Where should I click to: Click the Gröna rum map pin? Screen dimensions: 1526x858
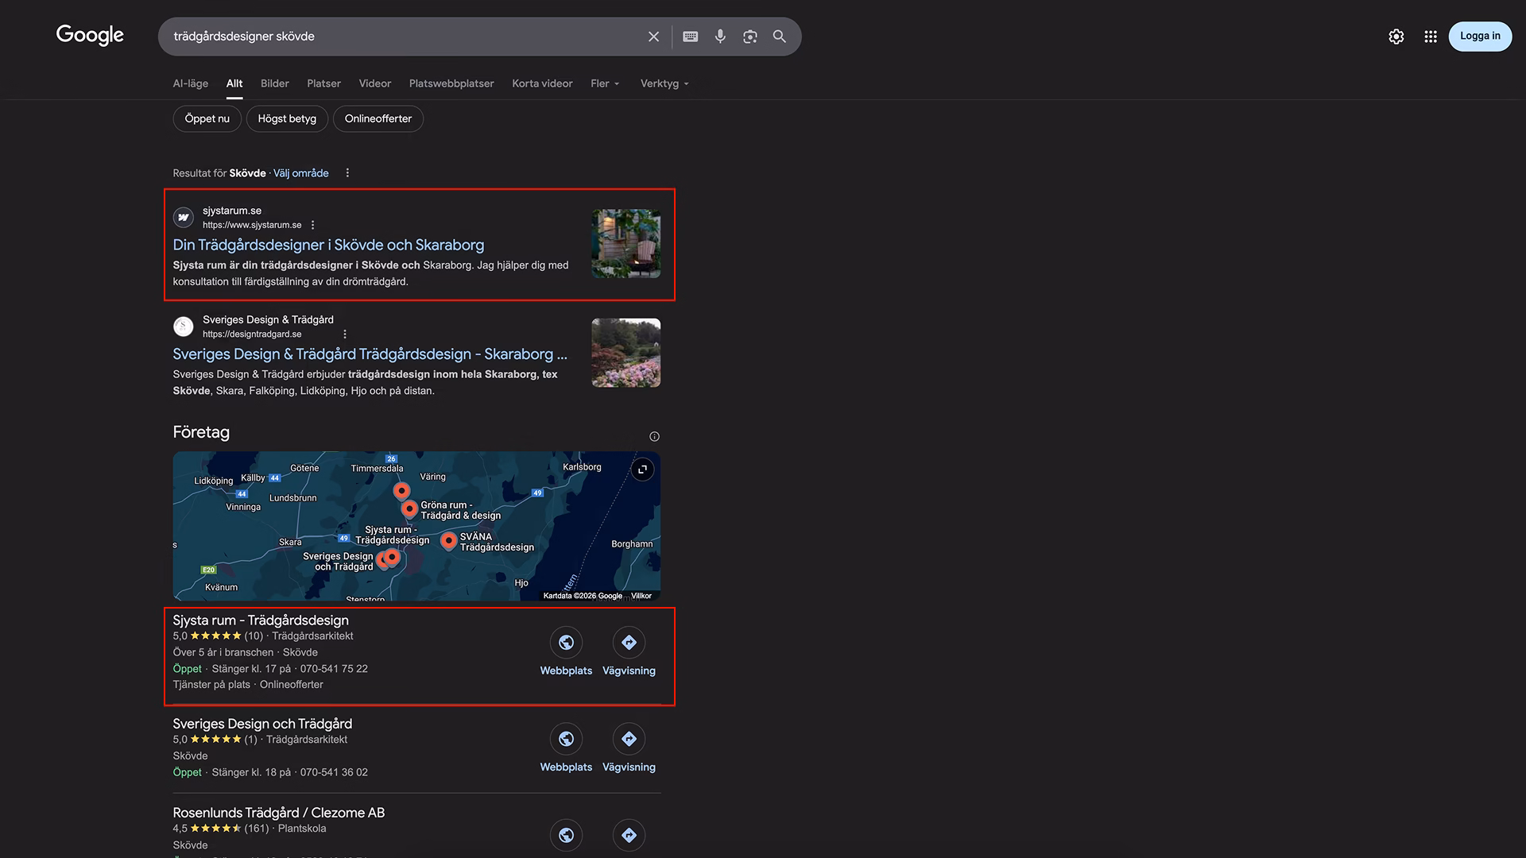pyautogui.click(x=409, y=508)
